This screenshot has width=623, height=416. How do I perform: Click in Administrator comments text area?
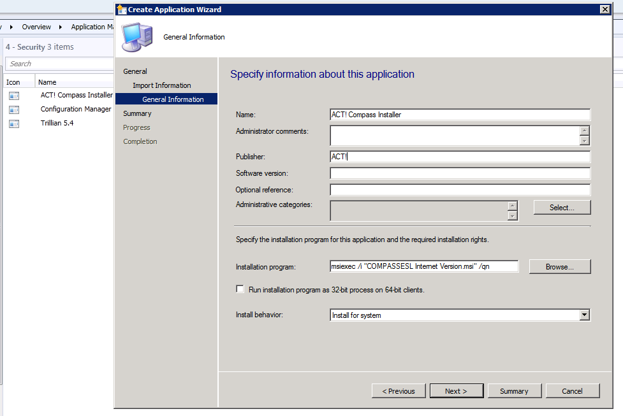455,135
